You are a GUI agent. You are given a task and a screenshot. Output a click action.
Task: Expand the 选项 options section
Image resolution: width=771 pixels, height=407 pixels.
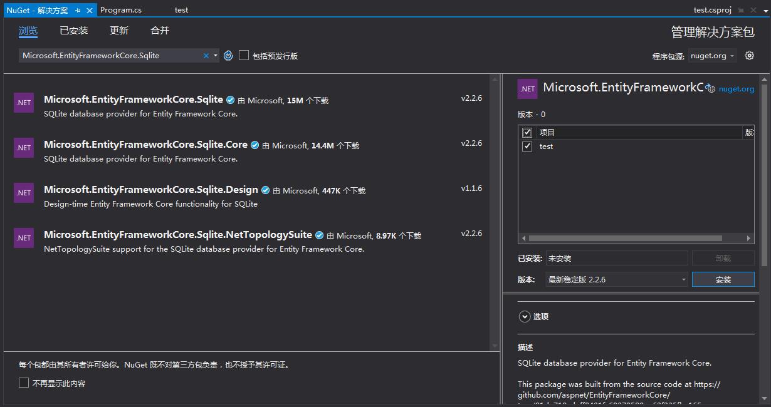525,317
